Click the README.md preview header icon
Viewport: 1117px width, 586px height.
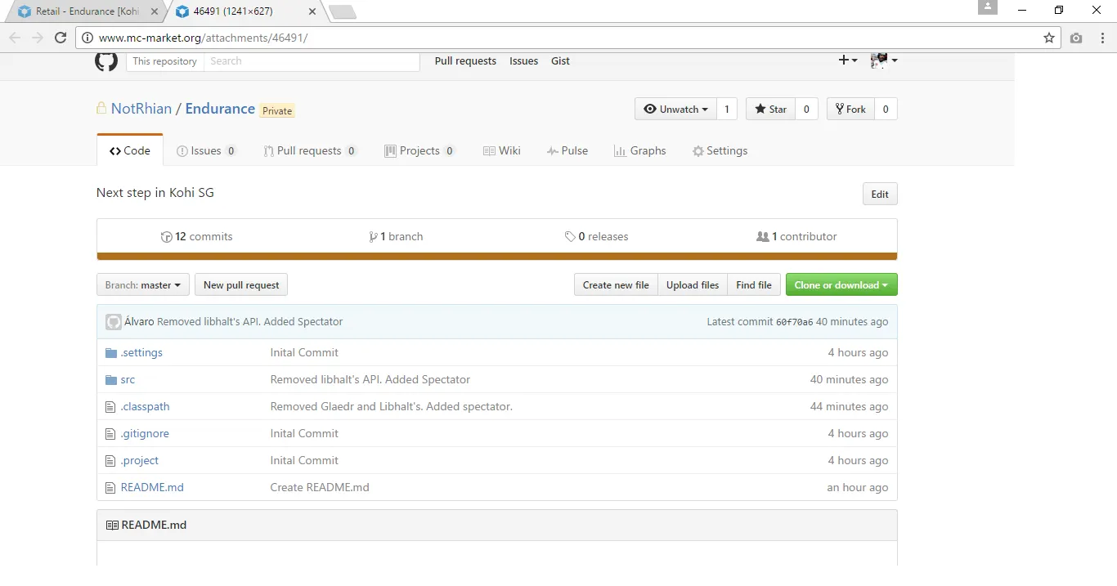click(x=112, y=525)
